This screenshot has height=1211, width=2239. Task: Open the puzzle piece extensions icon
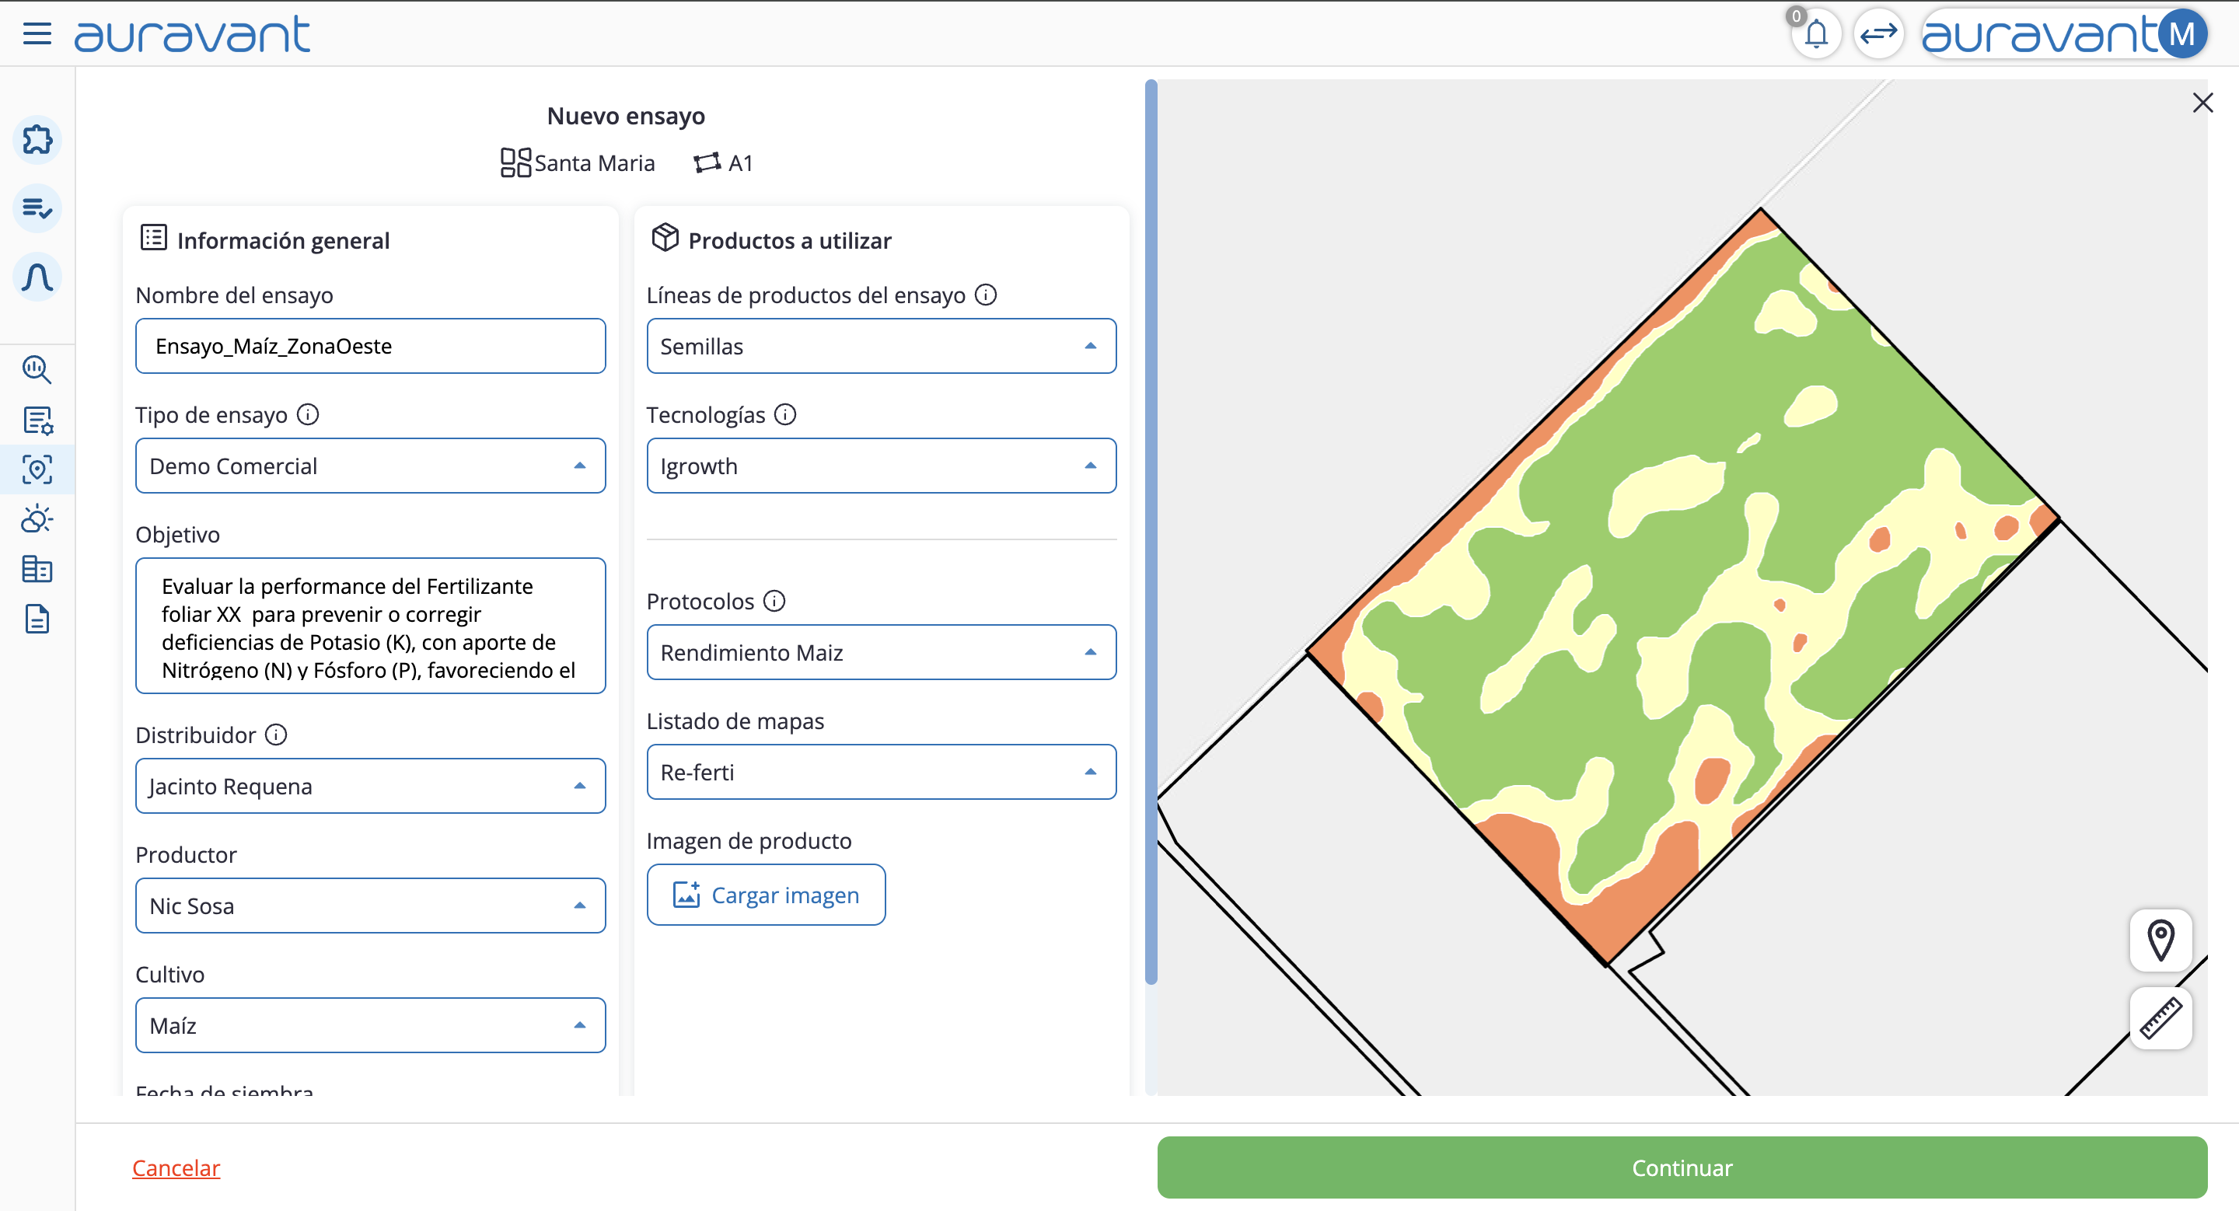[x=37, y=139]
